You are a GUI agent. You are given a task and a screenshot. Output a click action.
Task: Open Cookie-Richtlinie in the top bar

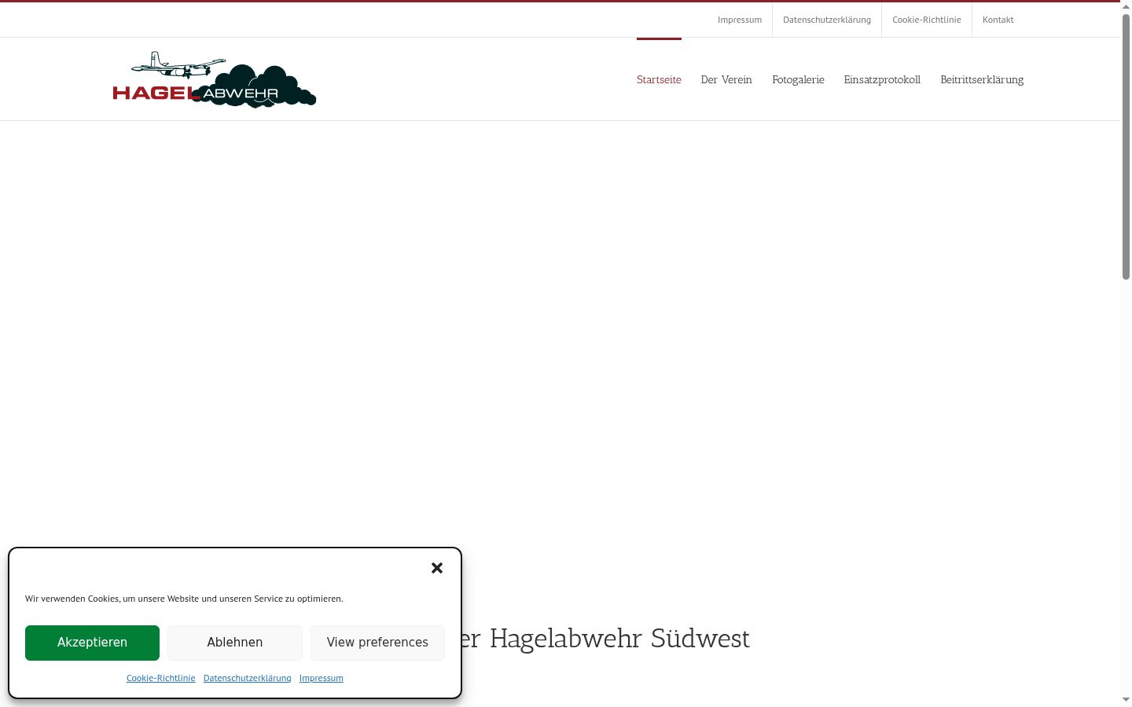coord(927,20)
